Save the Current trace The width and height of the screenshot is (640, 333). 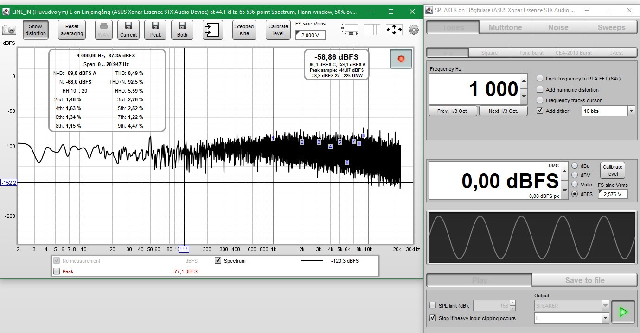(x=128, y=30)
